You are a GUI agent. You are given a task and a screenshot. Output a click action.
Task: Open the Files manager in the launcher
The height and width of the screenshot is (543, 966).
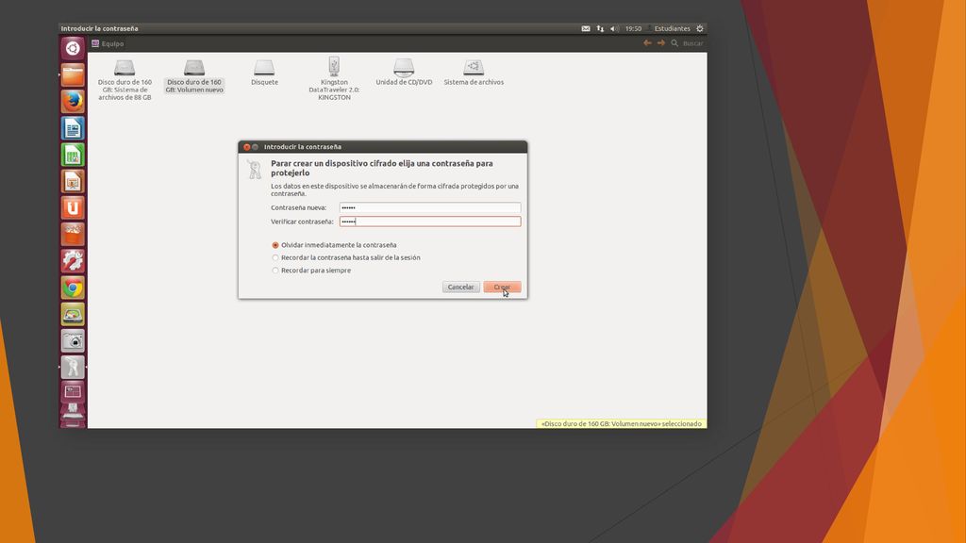coord(73,75)
